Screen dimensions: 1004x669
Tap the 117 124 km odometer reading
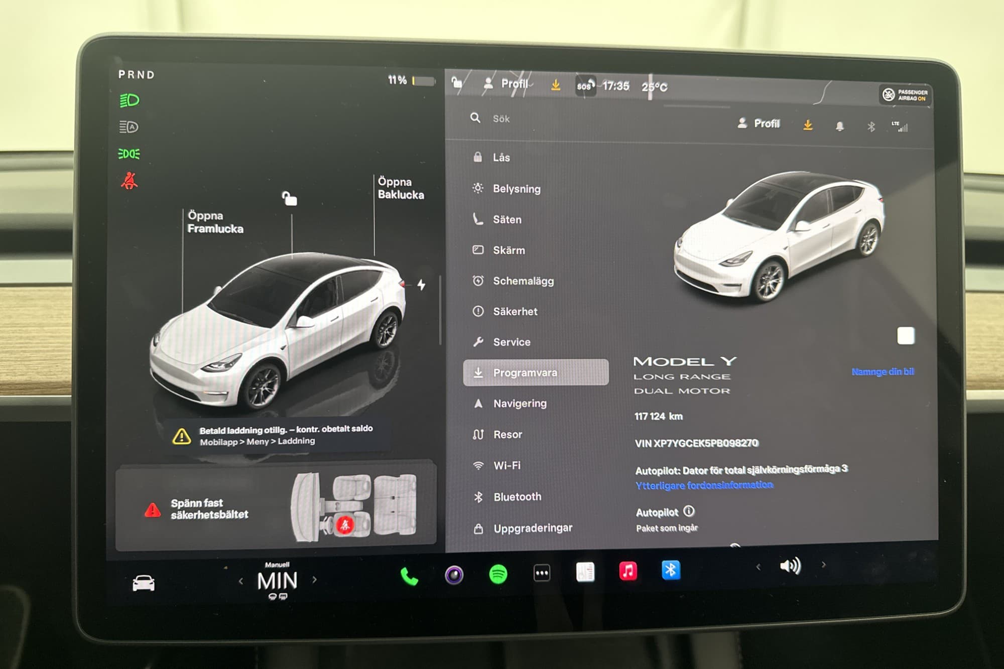(659, 416)
